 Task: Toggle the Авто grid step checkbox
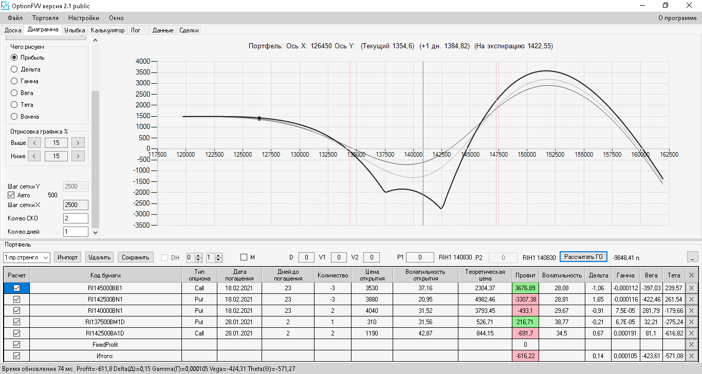tap(11, 195)
